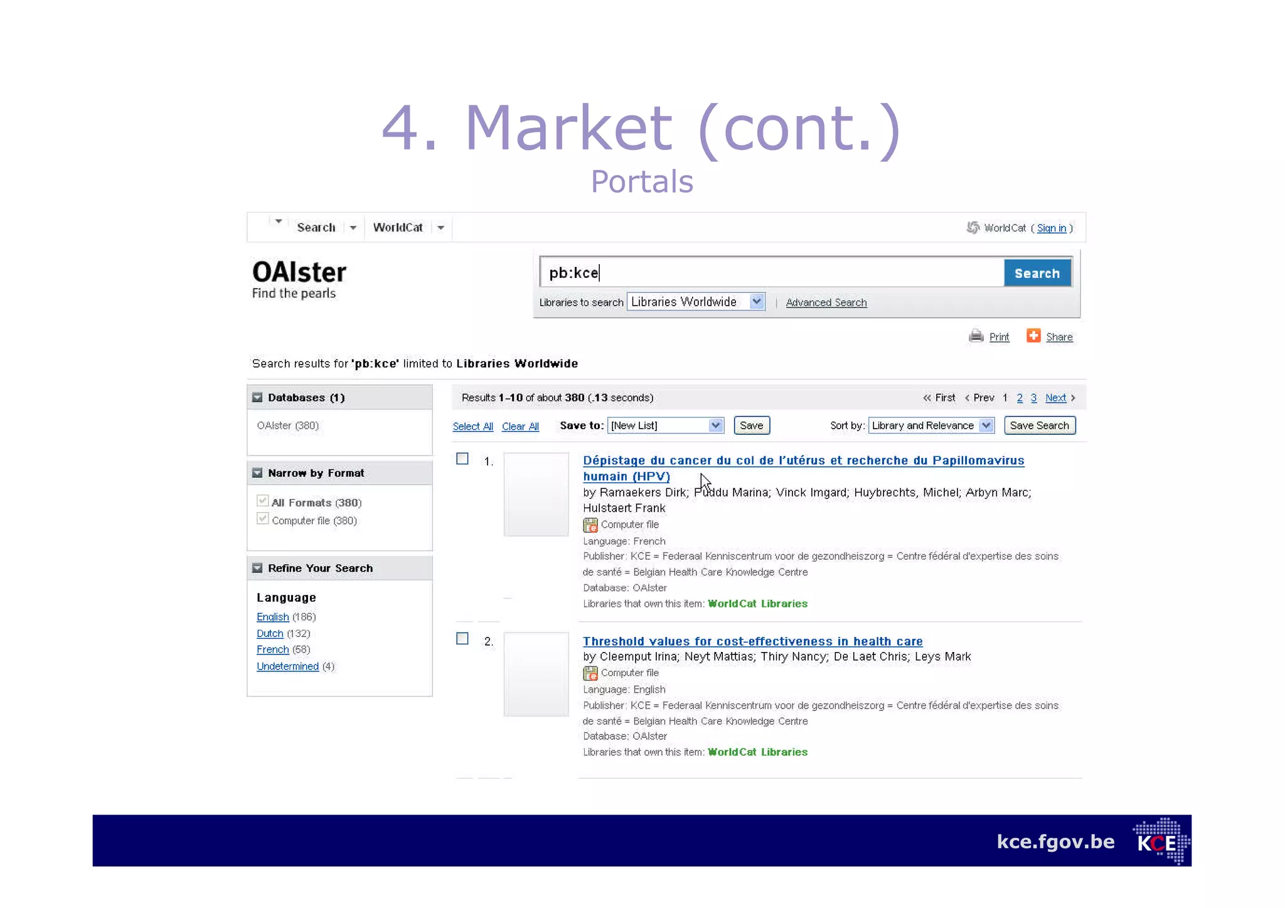Click the Clear All link
The image size is (1285, 908).
[520, 426]
